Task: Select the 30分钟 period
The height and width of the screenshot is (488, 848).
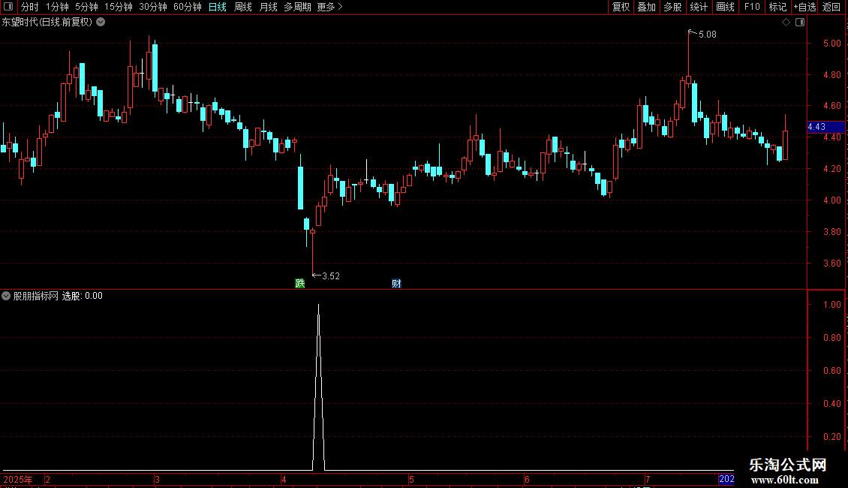Action: pos(153,7)
